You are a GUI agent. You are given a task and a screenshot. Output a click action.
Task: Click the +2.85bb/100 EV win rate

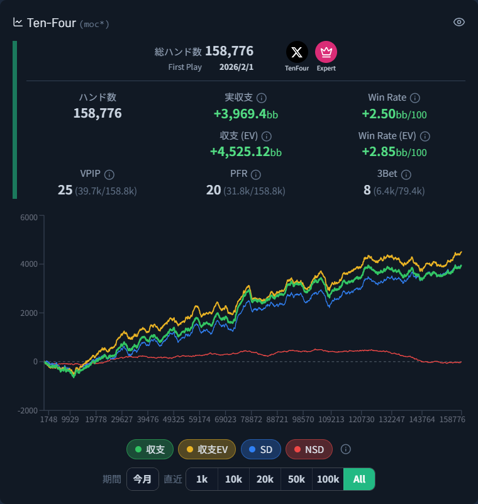(x=394, y=152)
